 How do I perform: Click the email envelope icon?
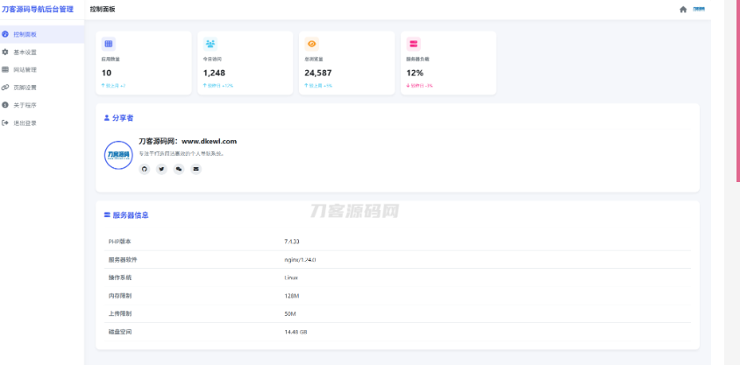coord(196,169)
